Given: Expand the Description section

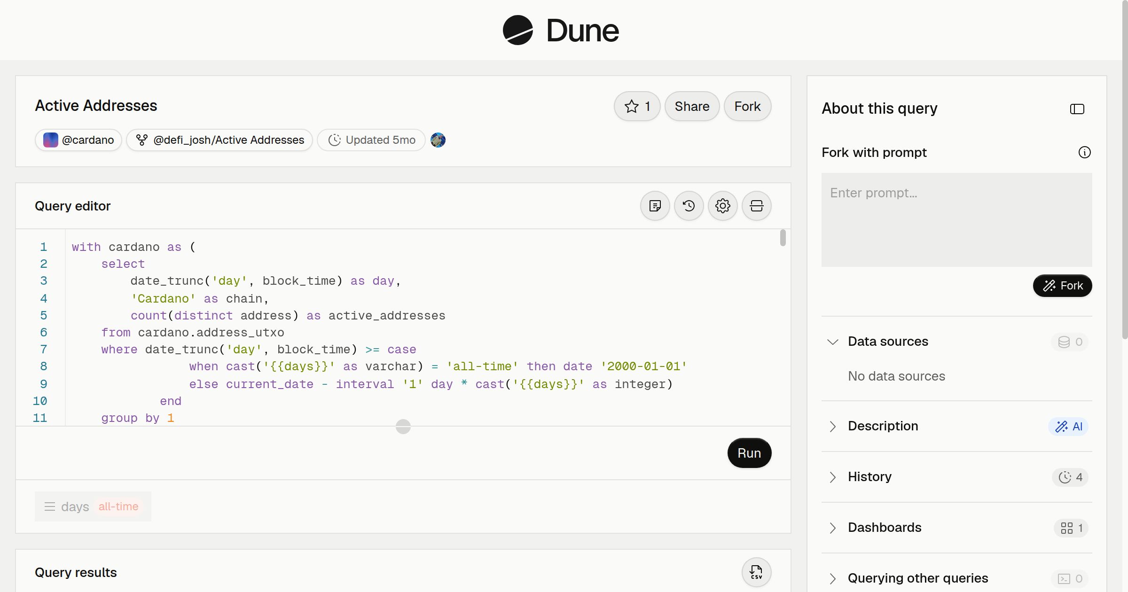Looking at the screenshot, I should [x=832, y=426].
